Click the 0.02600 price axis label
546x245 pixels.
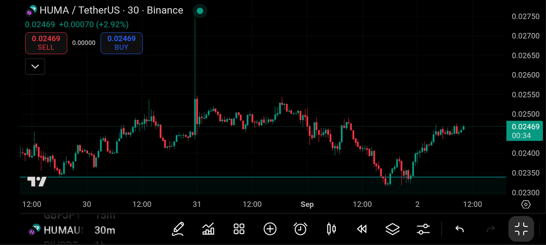coord(526,75)
